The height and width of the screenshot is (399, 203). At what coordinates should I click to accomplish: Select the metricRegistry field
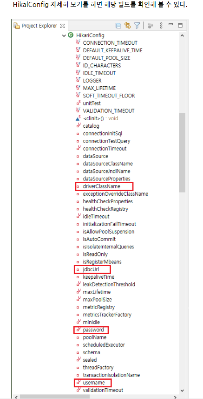click(x=98, y=307)
